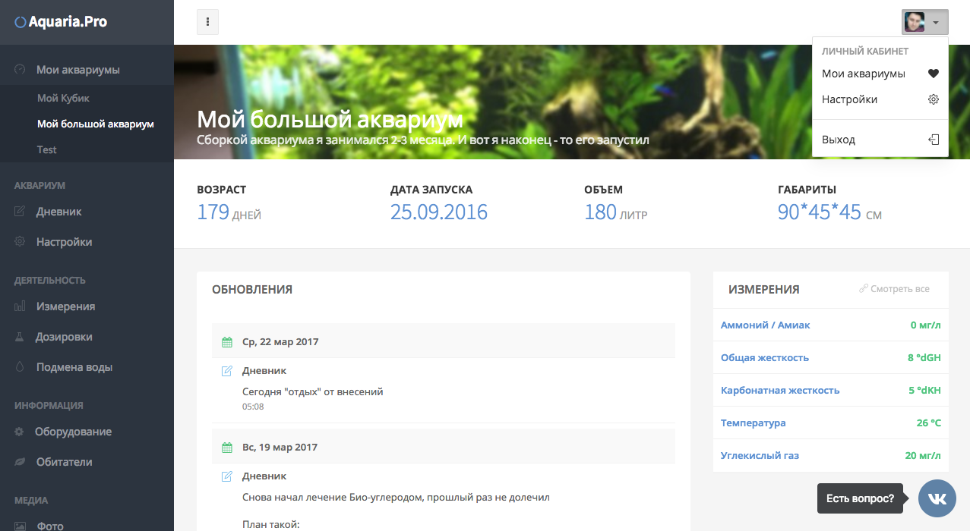Click the Aquaria.Pro logo
This screenshot has height=531, width=970.
[x=61, y=22]
